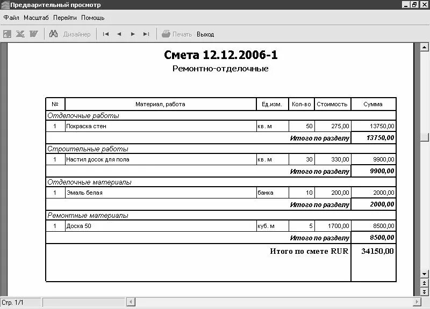
Task: Click the Настил досок для пола row
Action: (221, 159)
